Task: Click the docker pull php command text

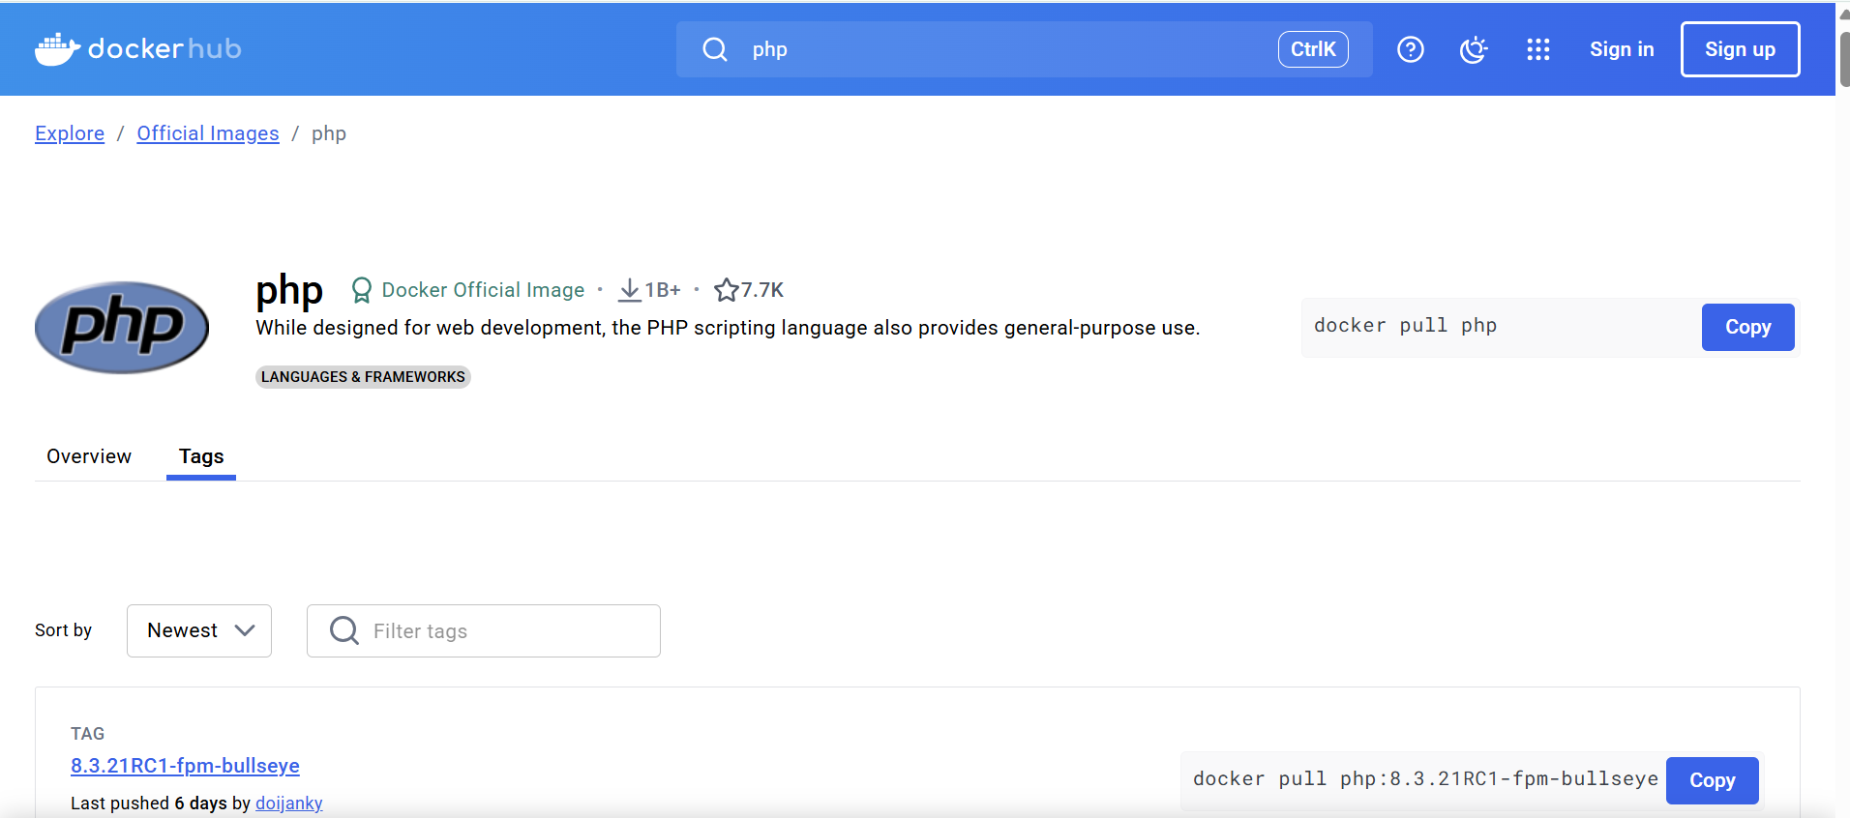Action: point(1405,326)
